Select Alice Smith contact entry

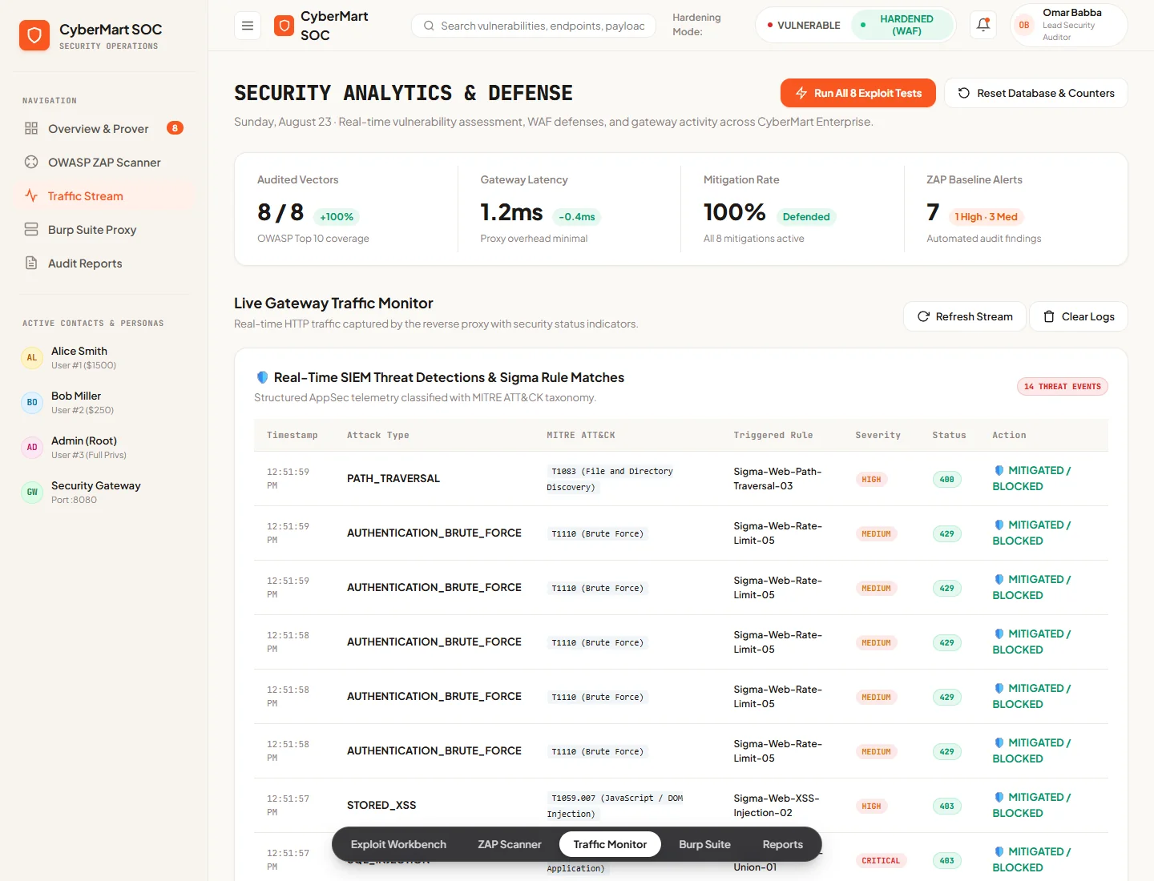(x=104, y=357)
